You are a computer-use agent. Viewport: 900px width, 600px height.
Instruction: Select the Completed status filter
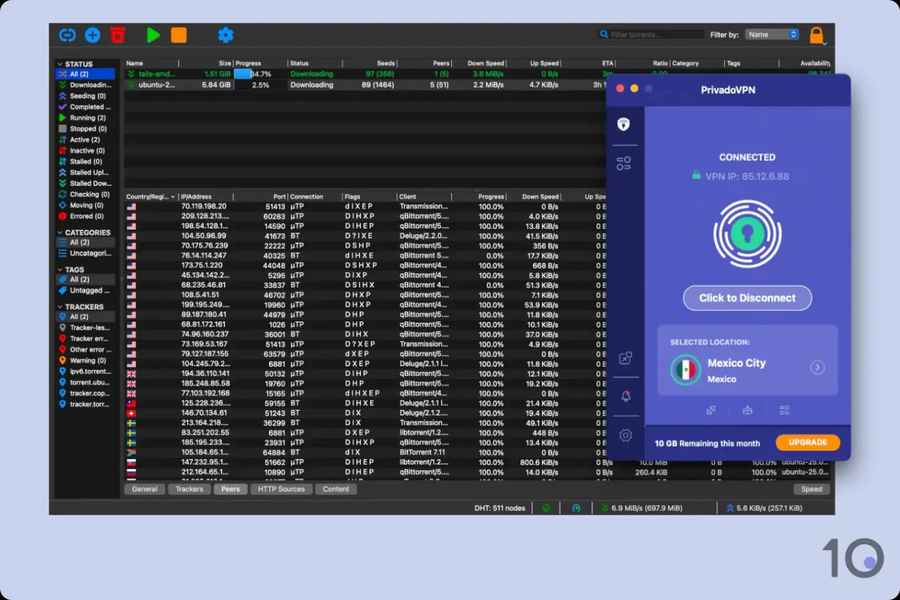point(85,107)
